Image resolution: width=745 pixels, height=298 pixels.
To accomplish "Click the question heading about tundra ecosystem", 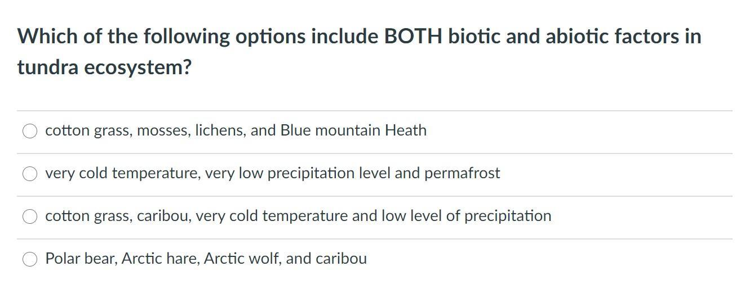I will [359, 52].
